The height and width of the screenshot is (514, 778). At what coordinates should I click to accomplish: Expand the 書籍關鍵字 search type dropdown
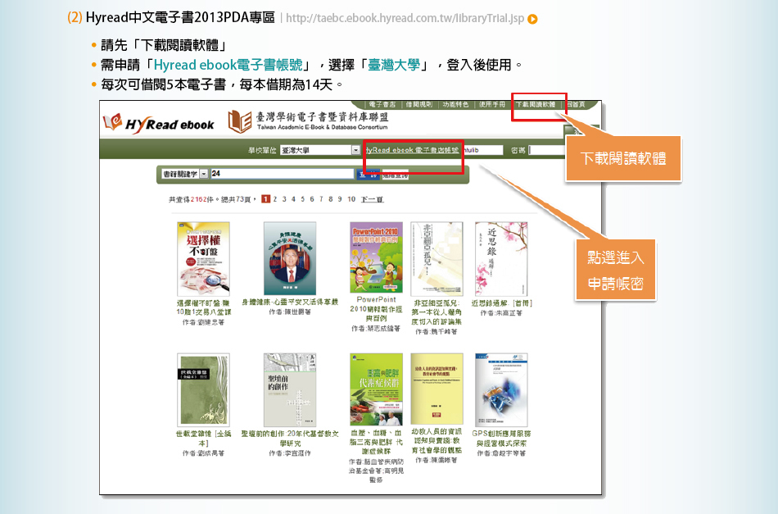(203, 175)
